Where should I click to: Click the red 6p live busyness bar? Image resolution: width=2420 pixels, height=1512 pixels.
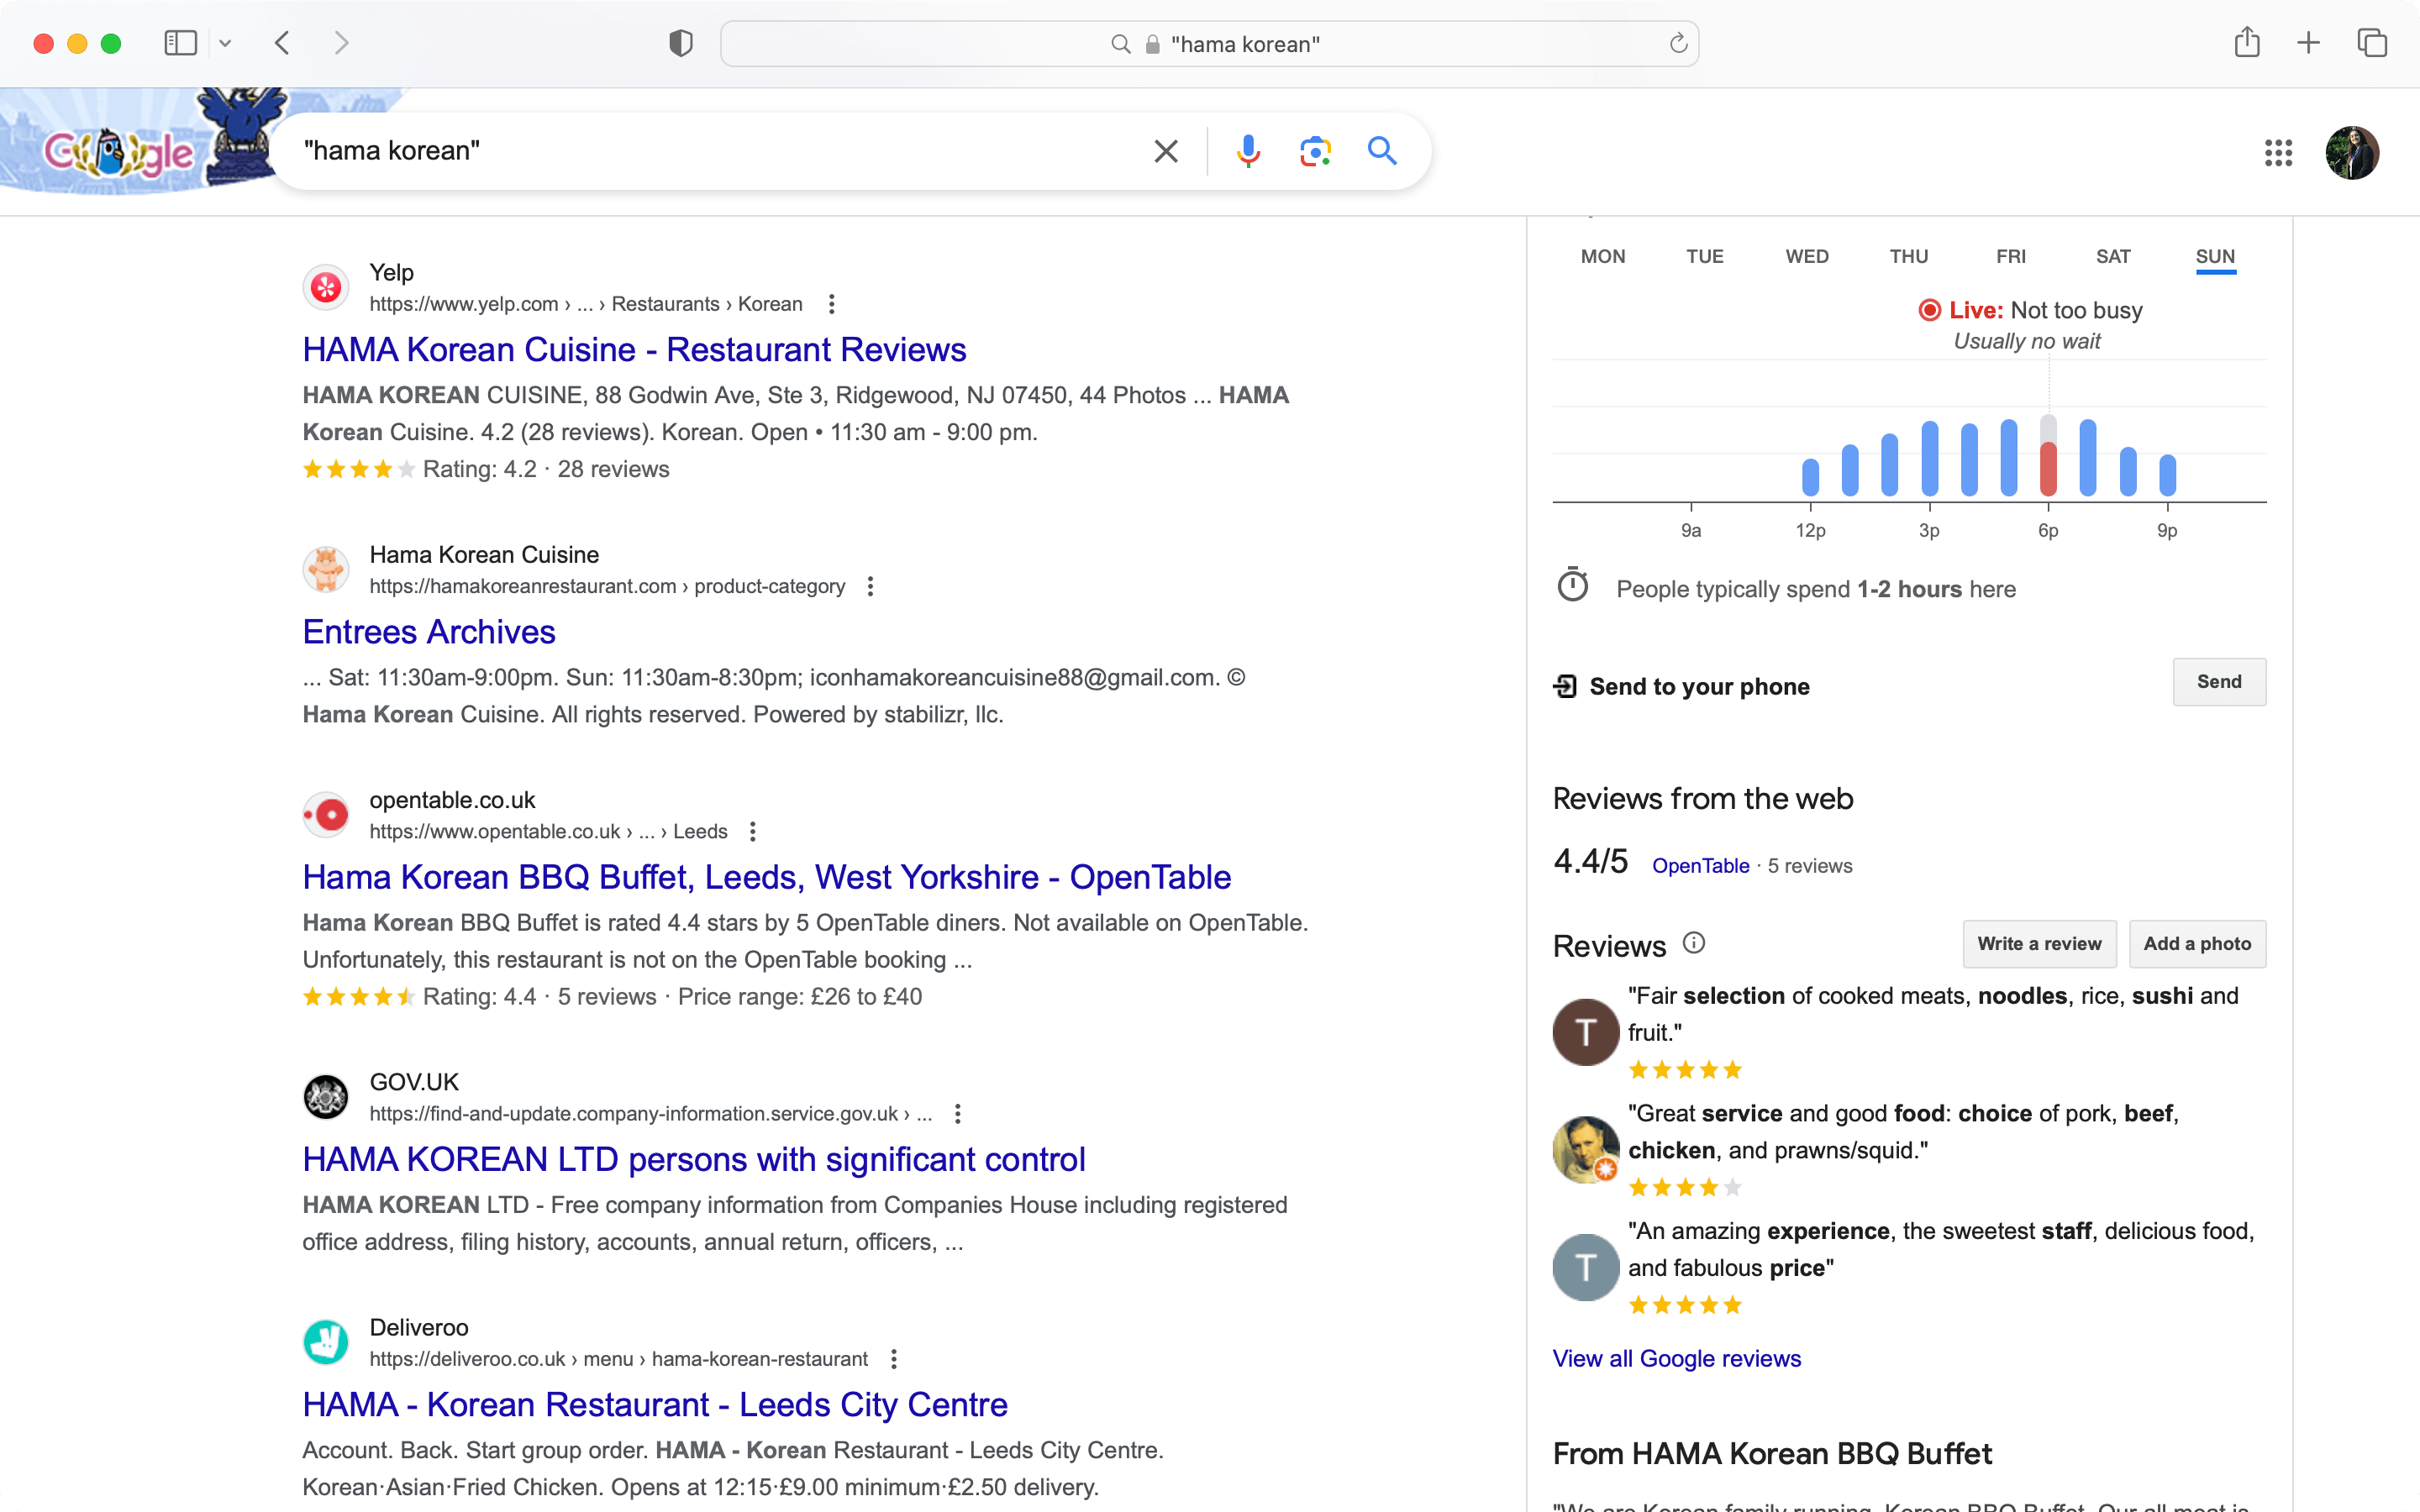point(2048,470)
